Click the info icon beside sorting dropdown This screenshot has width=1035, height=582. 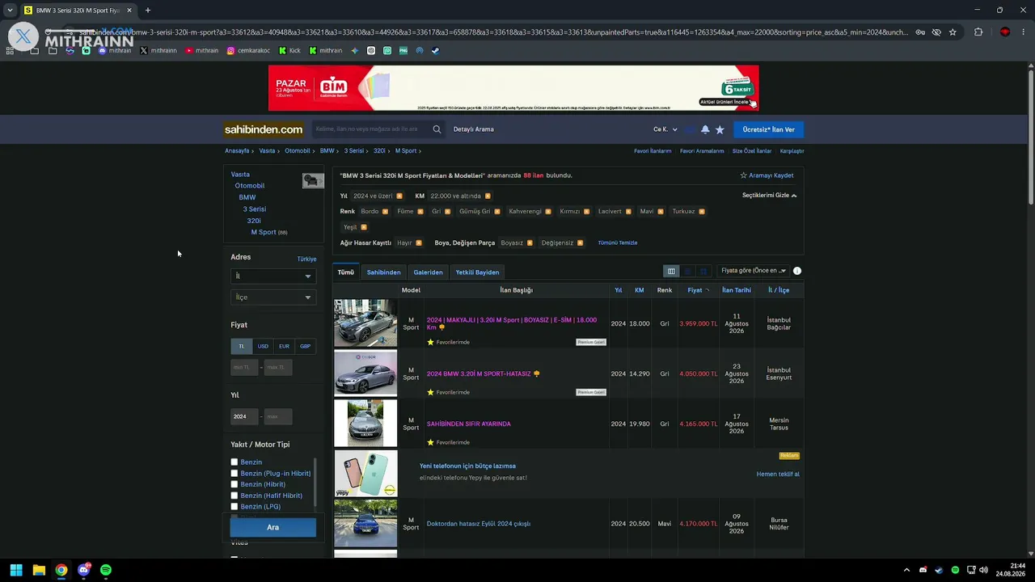797,271
